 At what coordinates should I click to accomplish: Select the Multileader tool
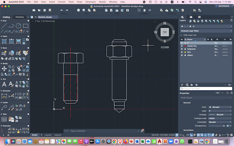4,108
